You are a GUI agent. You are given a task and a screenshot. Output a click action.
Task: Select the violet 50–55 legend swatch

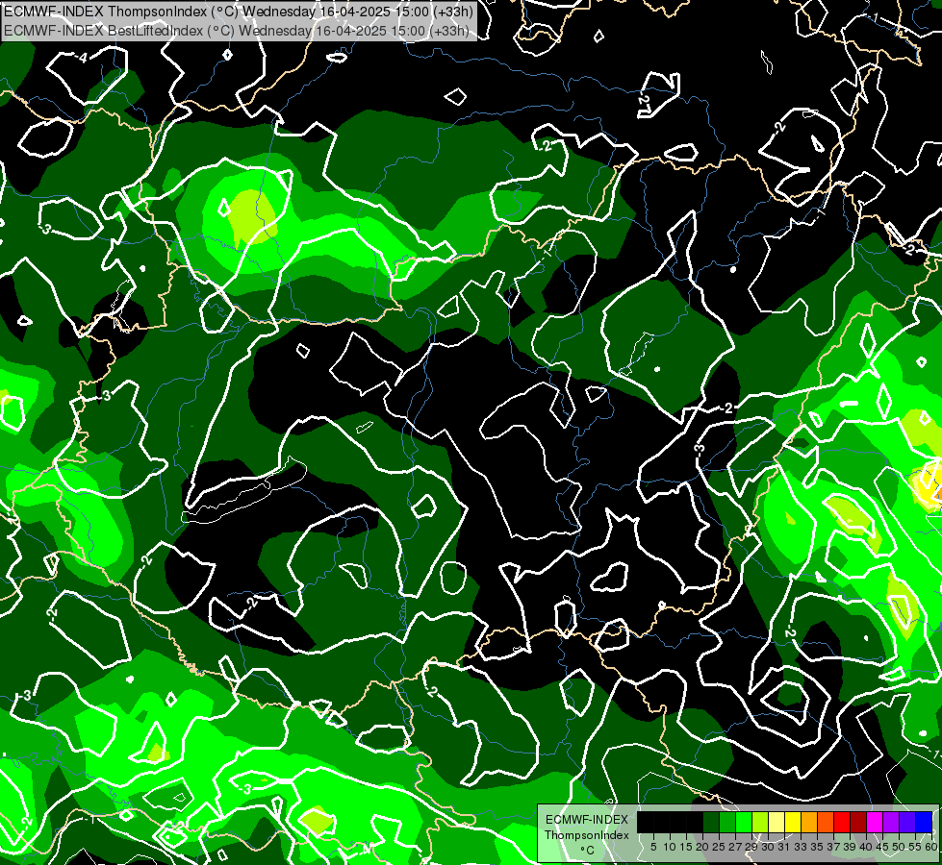coord(907,822)
